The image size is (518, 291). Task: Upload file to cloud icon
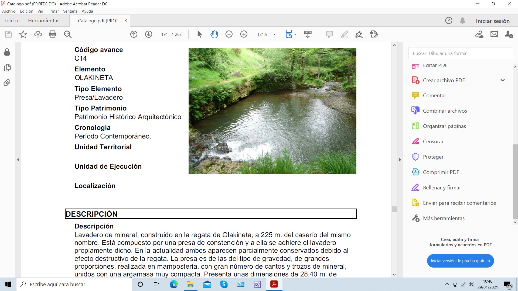(x=38, y=34)
